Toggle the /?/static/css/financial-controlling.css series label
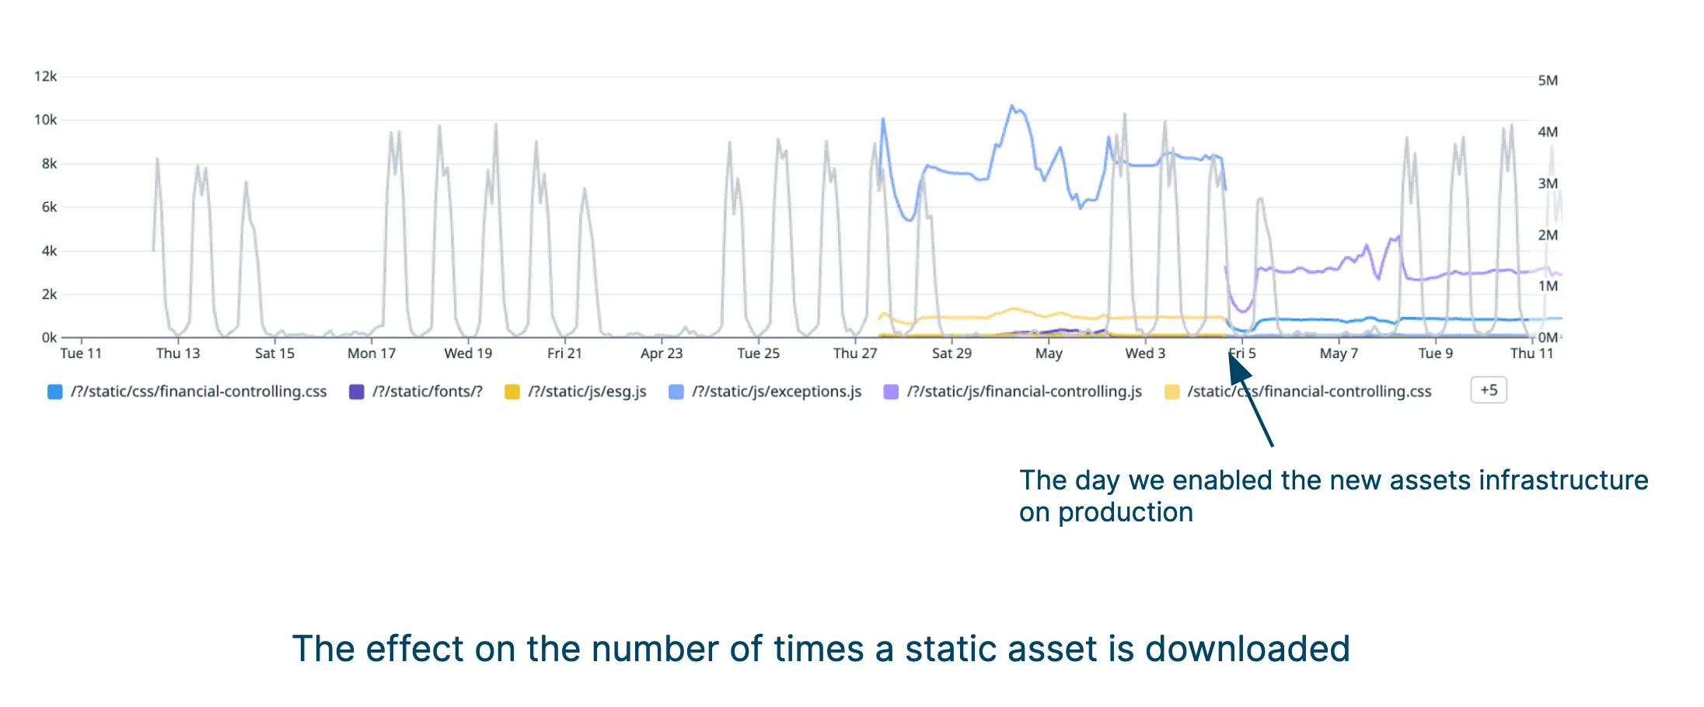This screenshot has width=1704, height=707. [198, 392]
